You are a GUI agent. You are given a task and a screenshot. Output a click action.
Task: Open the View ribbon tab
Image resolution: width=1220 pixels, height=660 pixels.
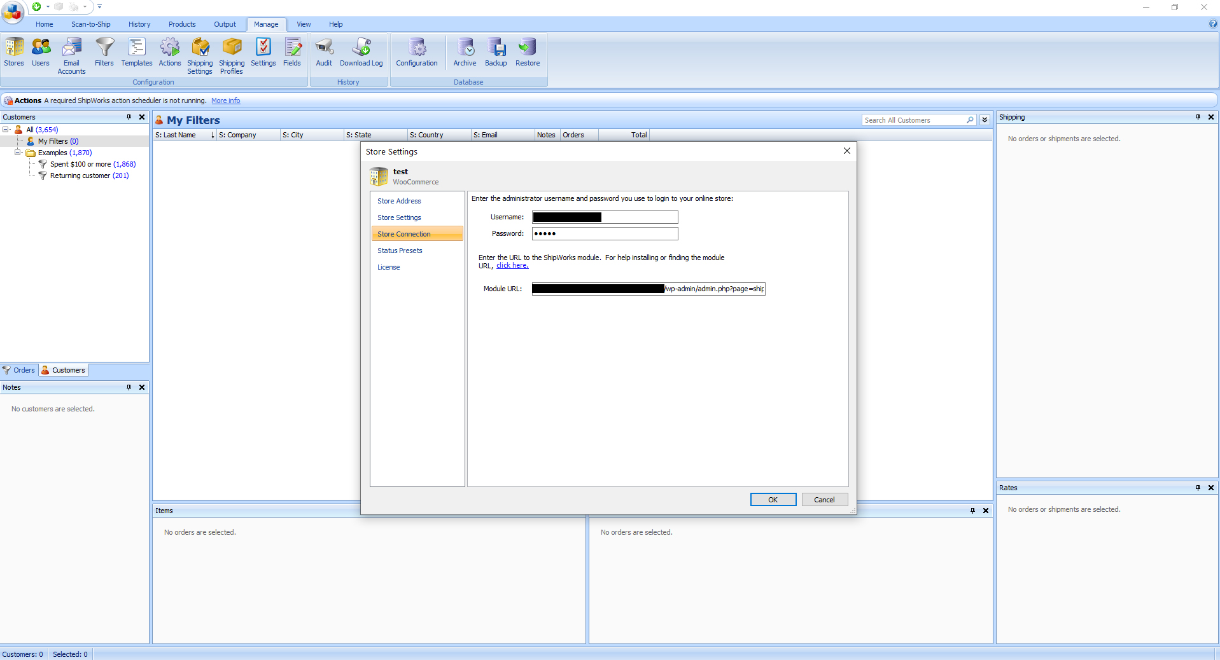pos(304,24)
